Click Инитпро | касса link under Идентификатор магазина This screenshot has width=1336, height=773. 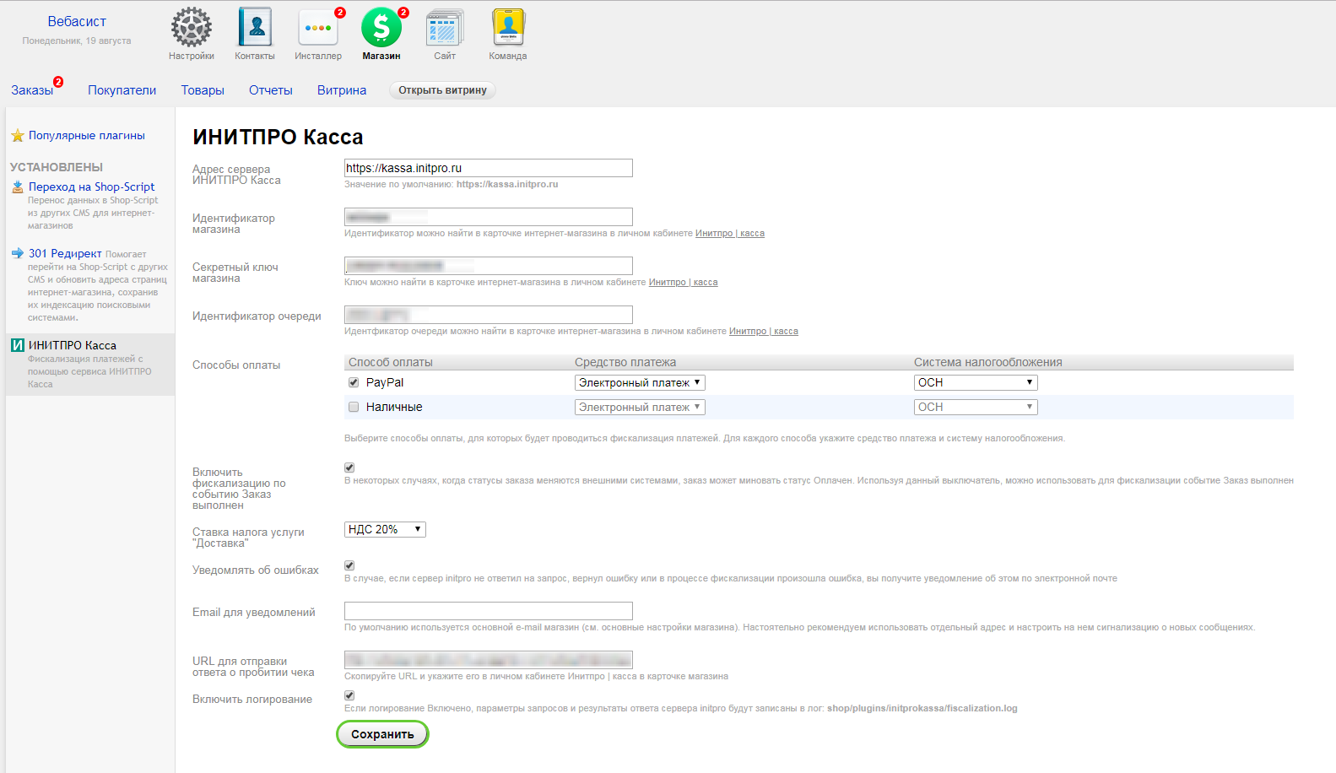pos(730,233)
